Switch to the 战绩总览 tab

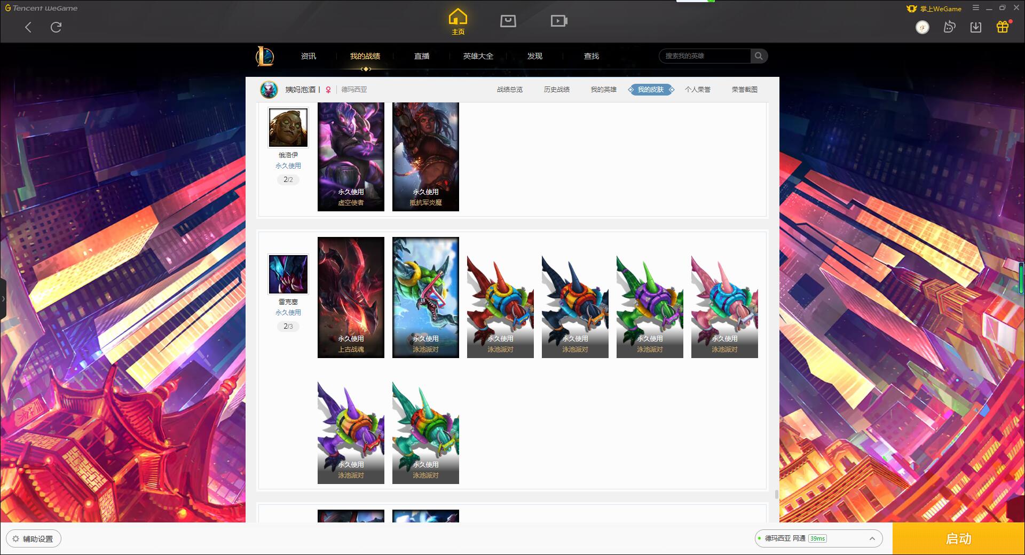(510, 90)
